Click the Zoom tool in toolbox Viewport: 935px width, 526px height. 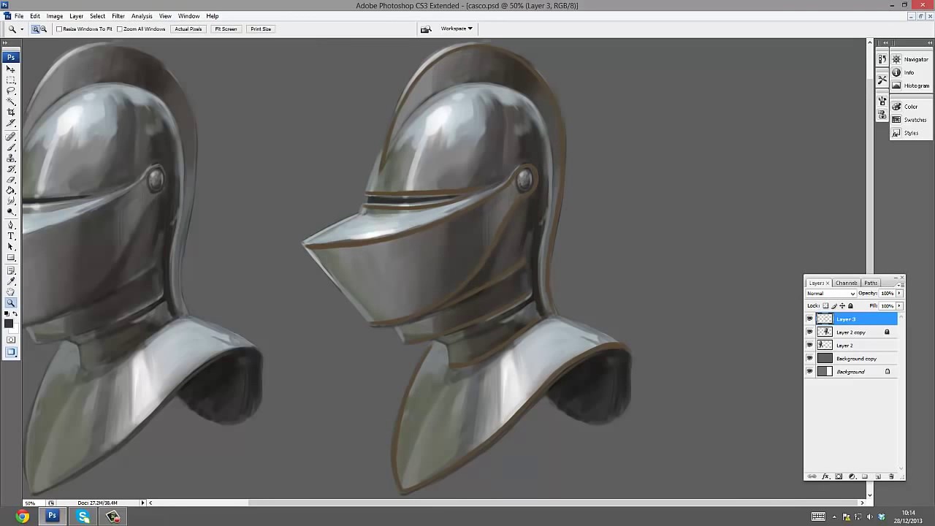[x=11, y=302]
